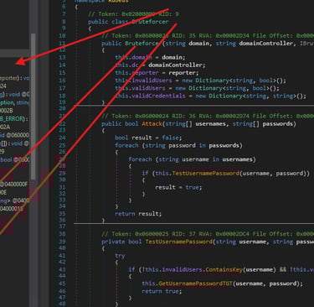Click the foreach loop over passwords

(x=178, y=145)
